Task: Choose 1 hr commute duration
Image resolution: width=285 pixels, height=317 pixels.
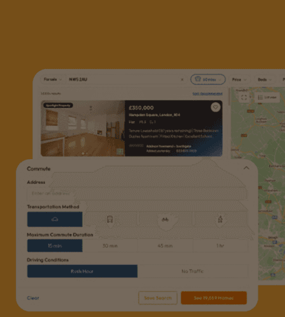Action: (x=220, y=245)
